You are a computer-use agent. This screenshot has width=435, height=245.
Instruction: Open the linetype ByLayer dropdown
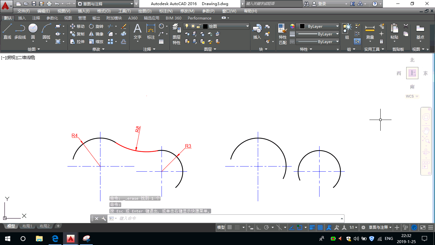[318, 42]
